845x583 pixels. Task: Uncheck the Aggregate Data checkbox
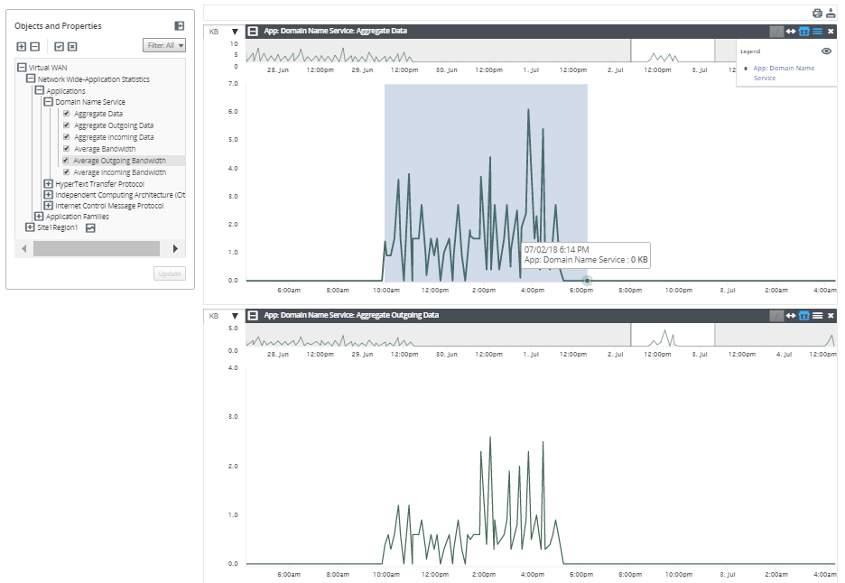(x=66, y=114)
